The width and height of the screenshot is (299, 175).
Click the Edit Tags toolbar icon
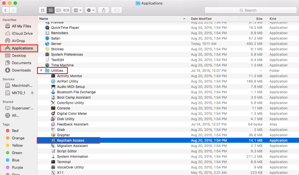(116, 10)
